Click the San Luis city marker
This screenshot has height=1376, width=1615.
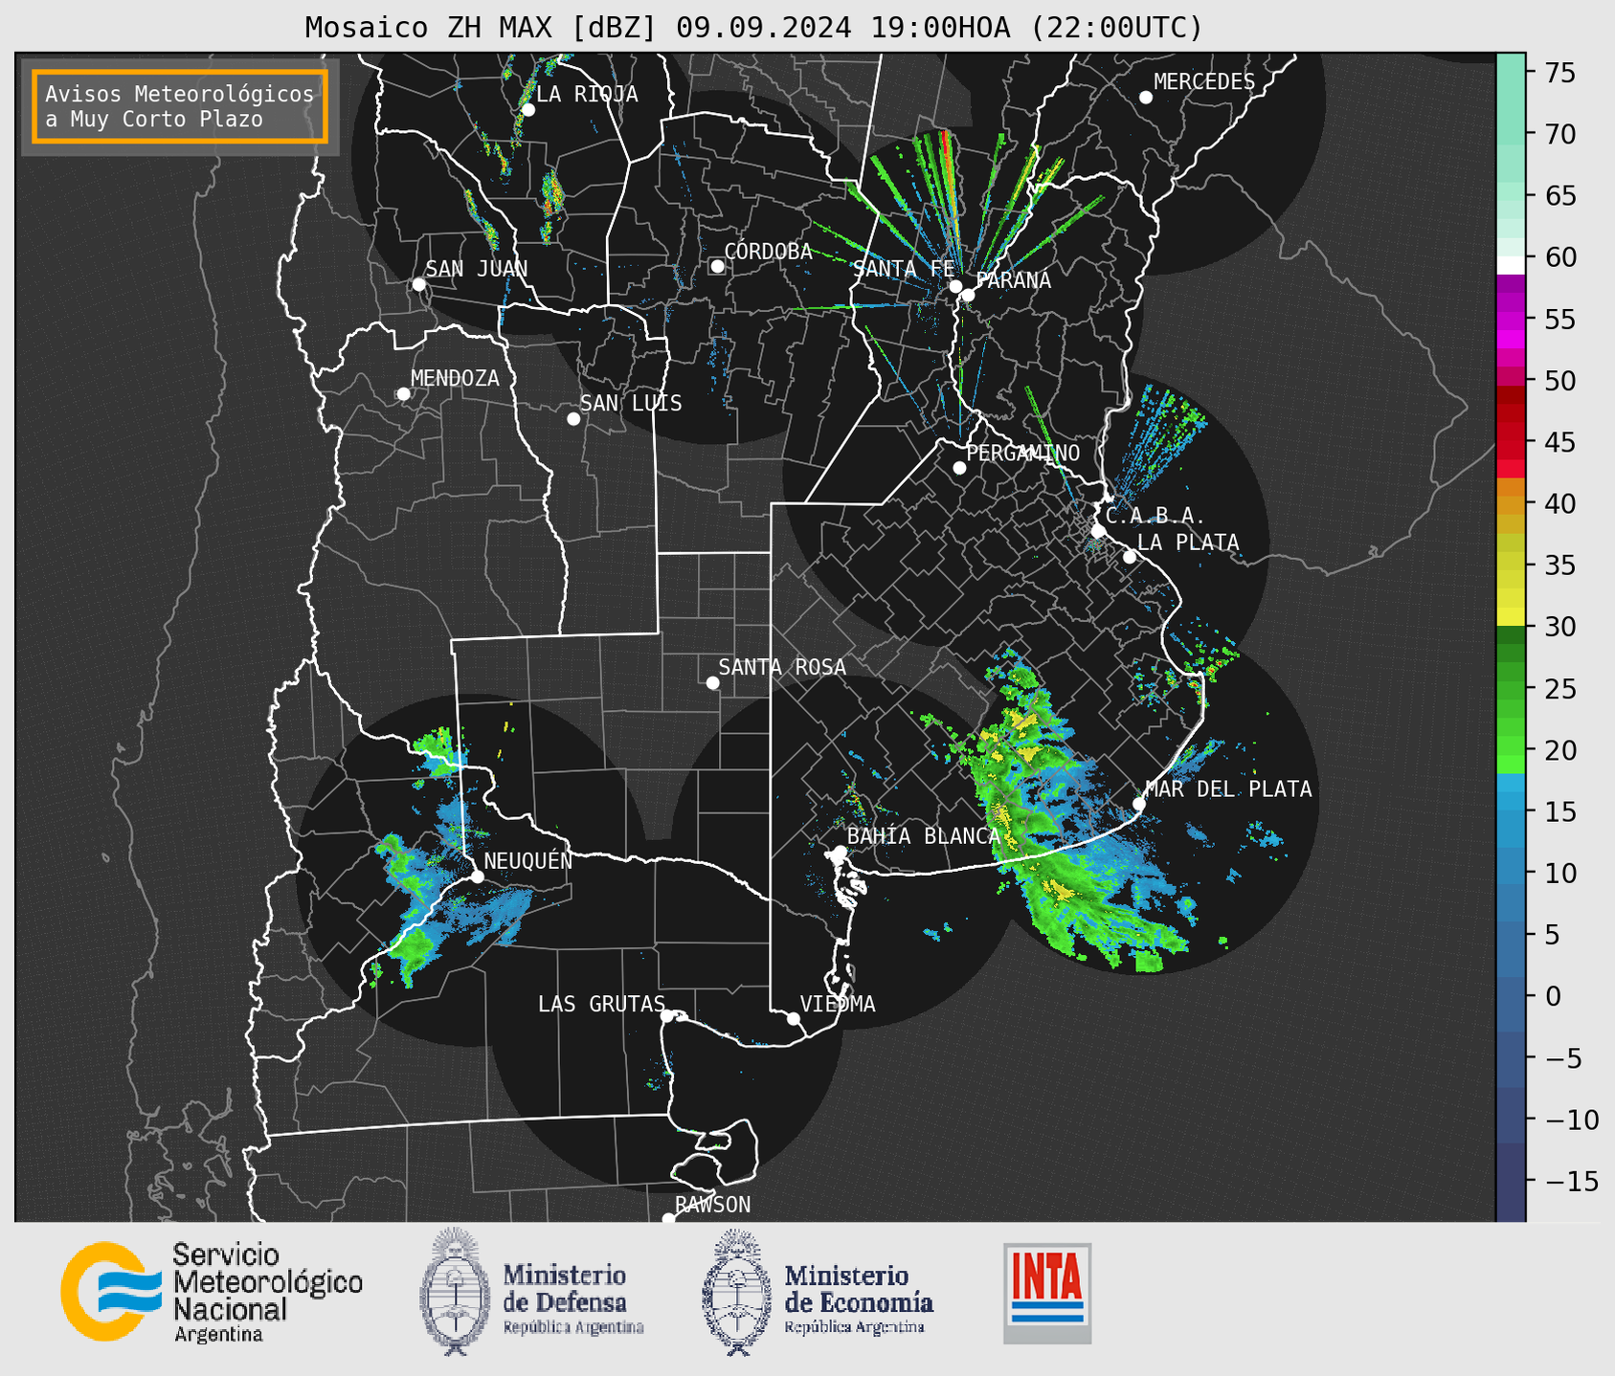[x=573, y=419]
